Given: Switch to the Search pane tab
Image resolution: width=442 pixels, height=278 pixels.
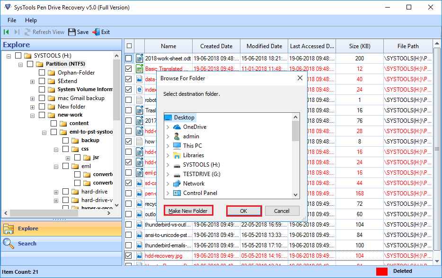Looking at the screenshot, I should 61,244.
